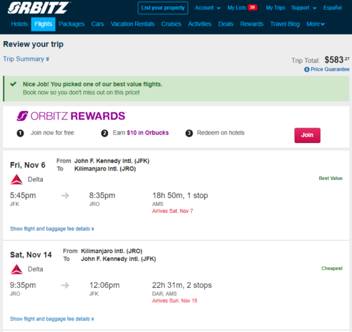This screenshot has height=332, width=352.
Task: Show flight details for Nov 6 departure
Action: [x=52, y=229]
